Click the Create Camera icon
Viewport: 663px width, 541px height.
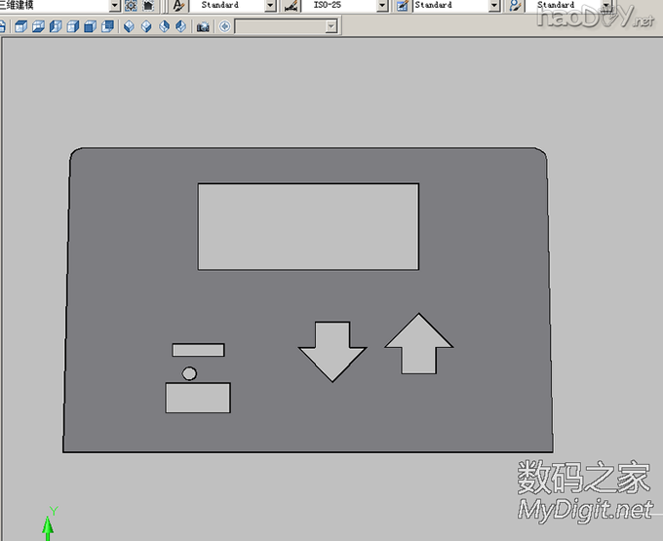tap(203, 26)
